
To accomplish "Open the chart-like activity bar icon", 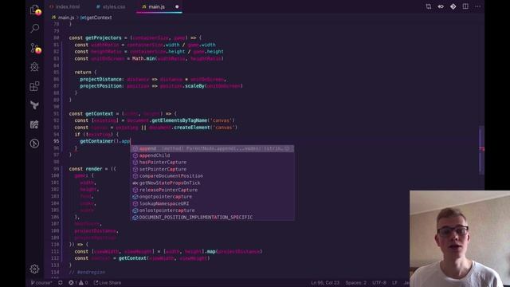I will coord(34,124).
